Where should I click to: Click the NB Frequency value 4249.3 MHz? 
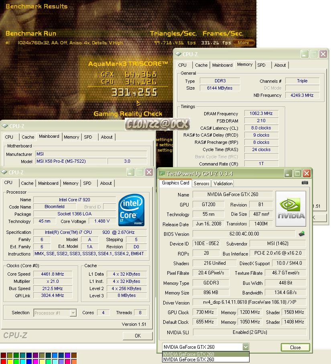pyautogui.click(x=302, y=95)
